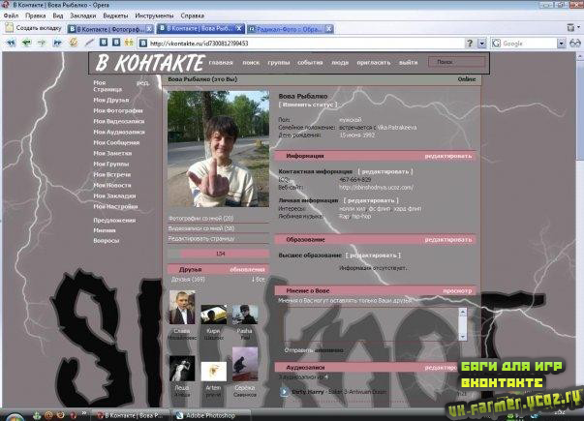
Task: Click in the VK header 'Поиск' search field
Action: tap(456, 62)
